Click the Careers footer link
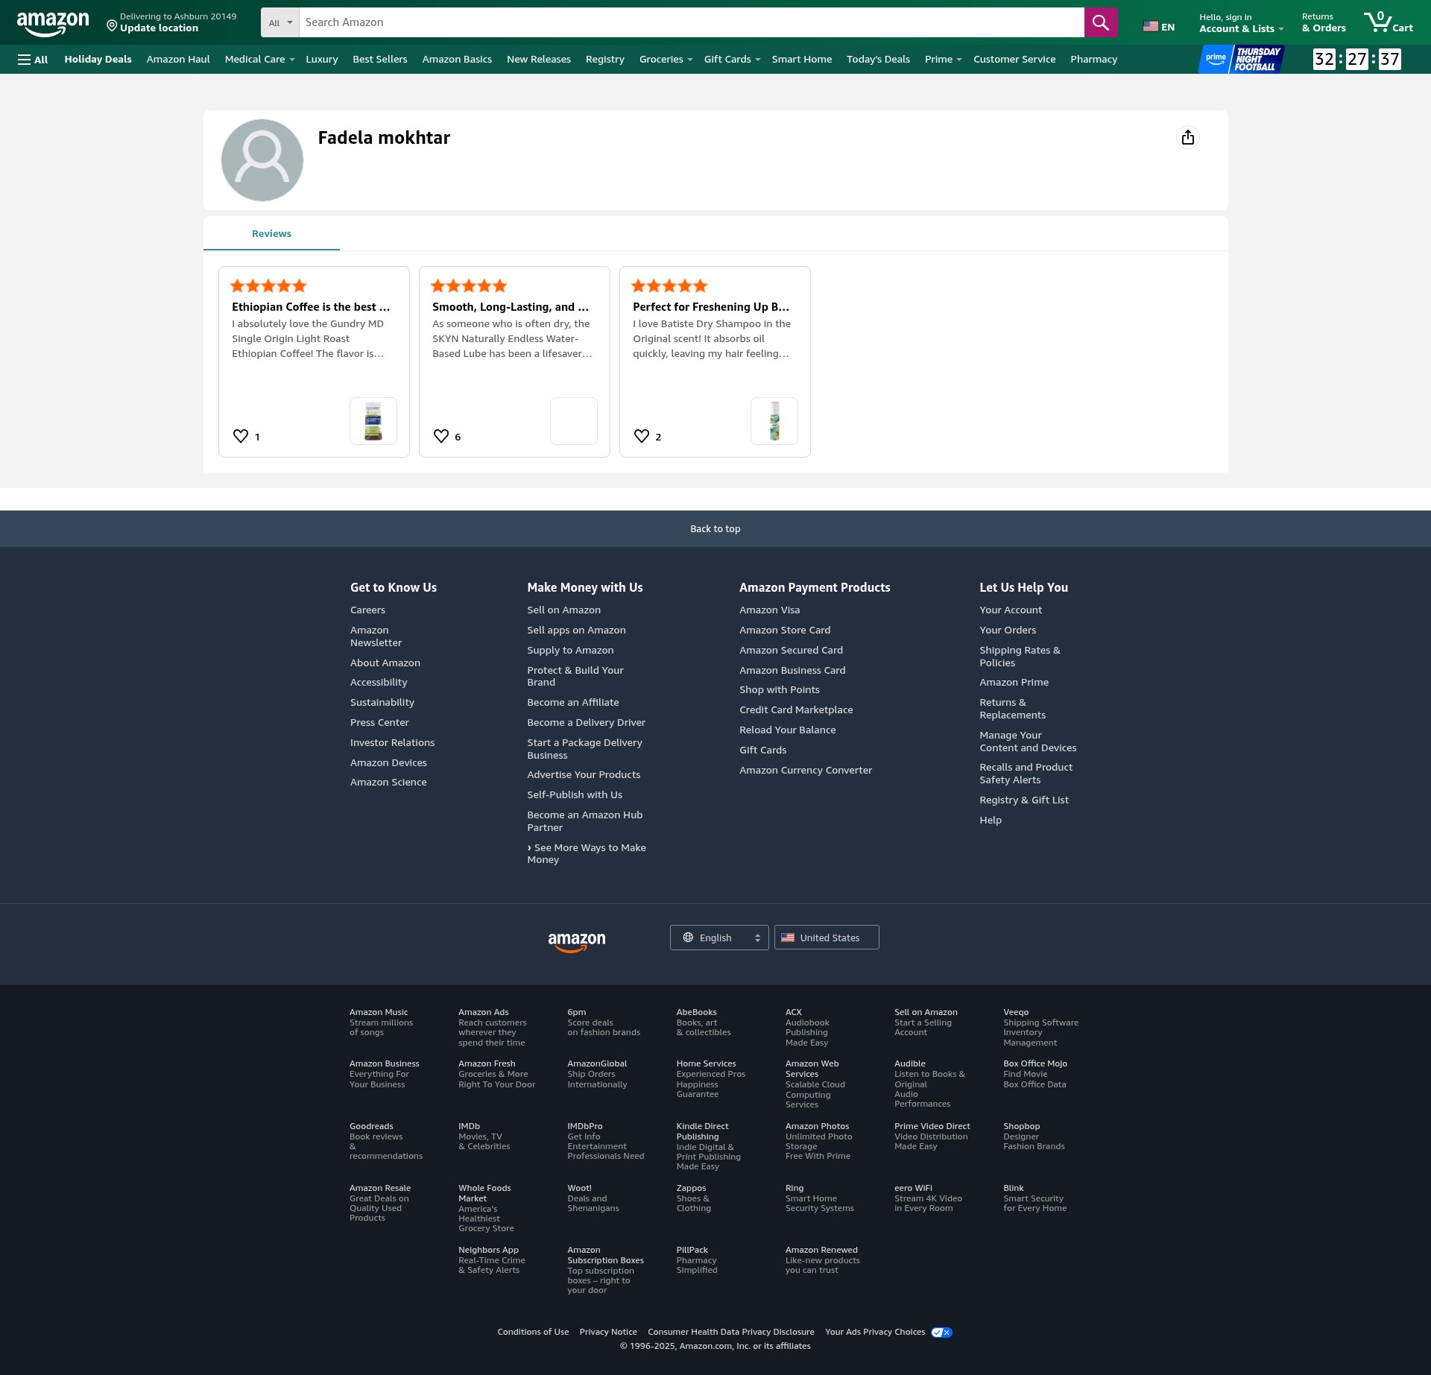The height and width of the screenshot is (1375, 1431). pos(367,610)
